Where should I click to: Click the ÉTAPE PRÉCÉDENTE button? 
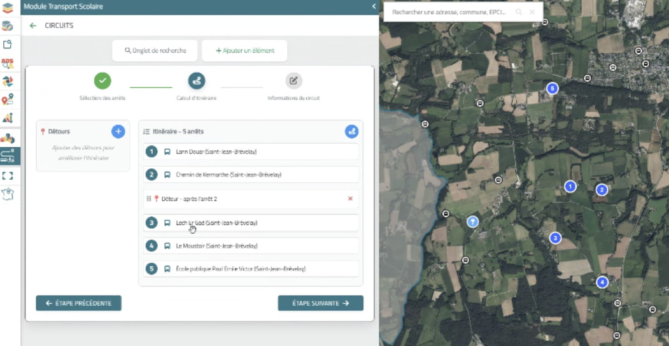click(78, 303)
